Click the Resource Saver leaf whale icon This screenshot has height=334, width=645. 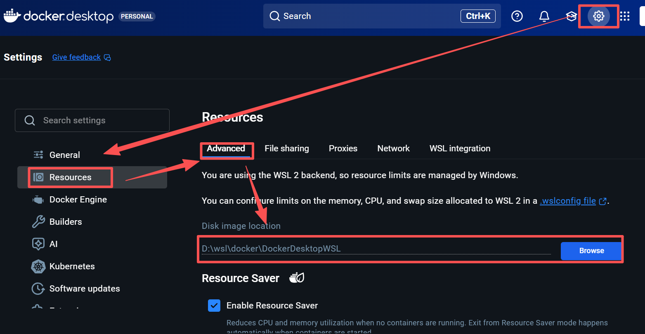tap(297, 278)
